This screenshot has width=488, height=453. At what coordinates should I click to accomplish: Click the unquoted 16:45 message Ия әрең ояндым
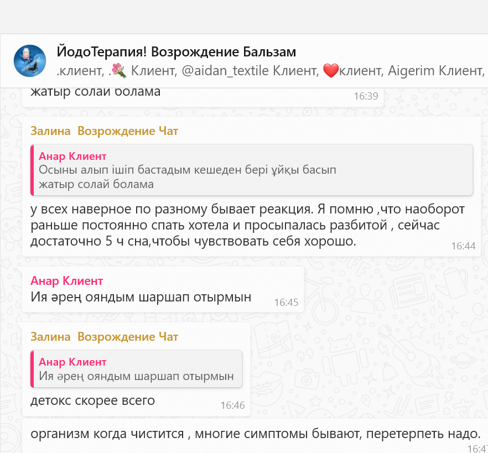click(141, 297)
